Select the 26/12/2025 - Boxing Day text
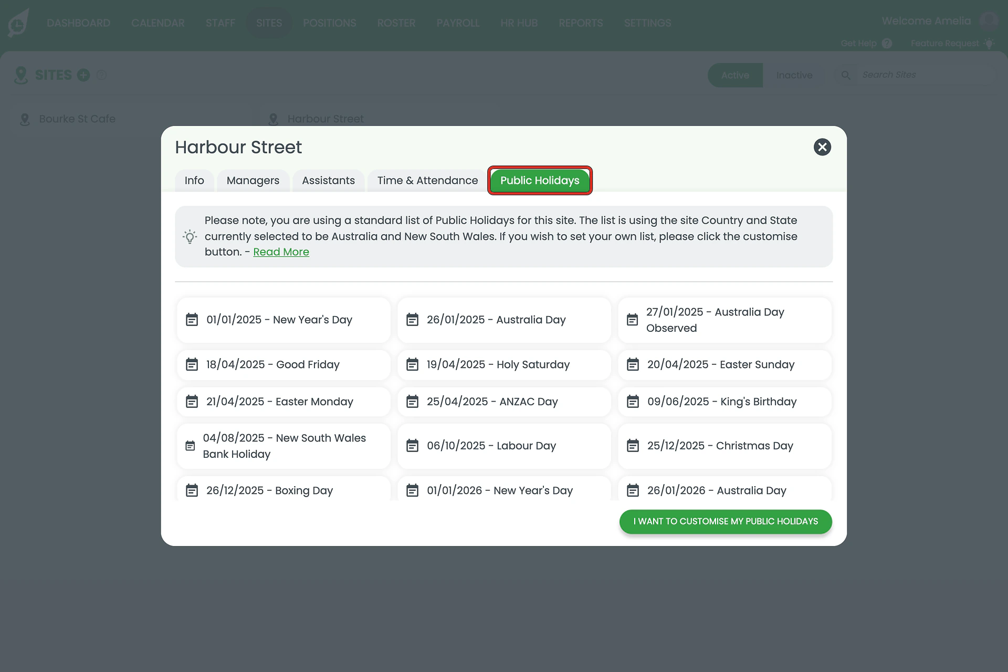The width and height of the screenshot is (1008, 672). click(x=269, y=490)
